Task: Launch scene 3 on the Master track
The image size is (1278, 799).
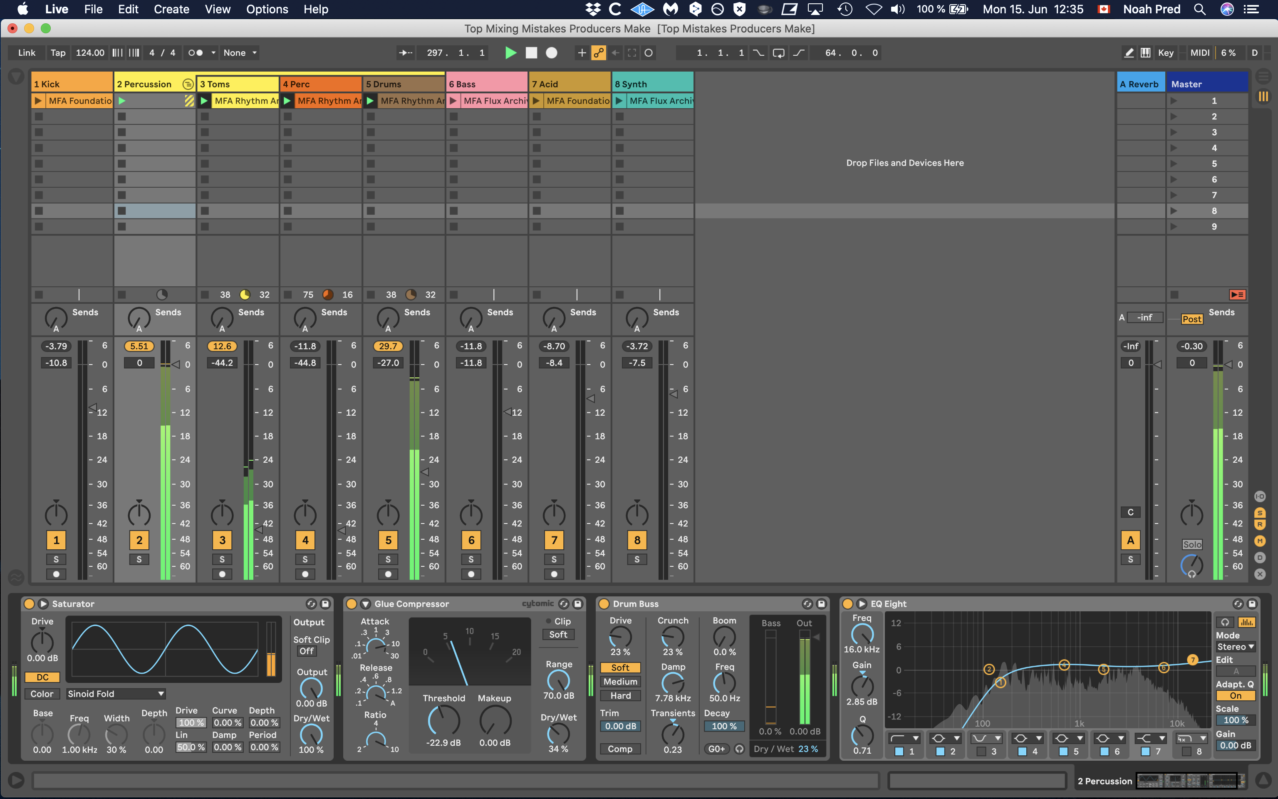Action: click(x=1174, y=132)
